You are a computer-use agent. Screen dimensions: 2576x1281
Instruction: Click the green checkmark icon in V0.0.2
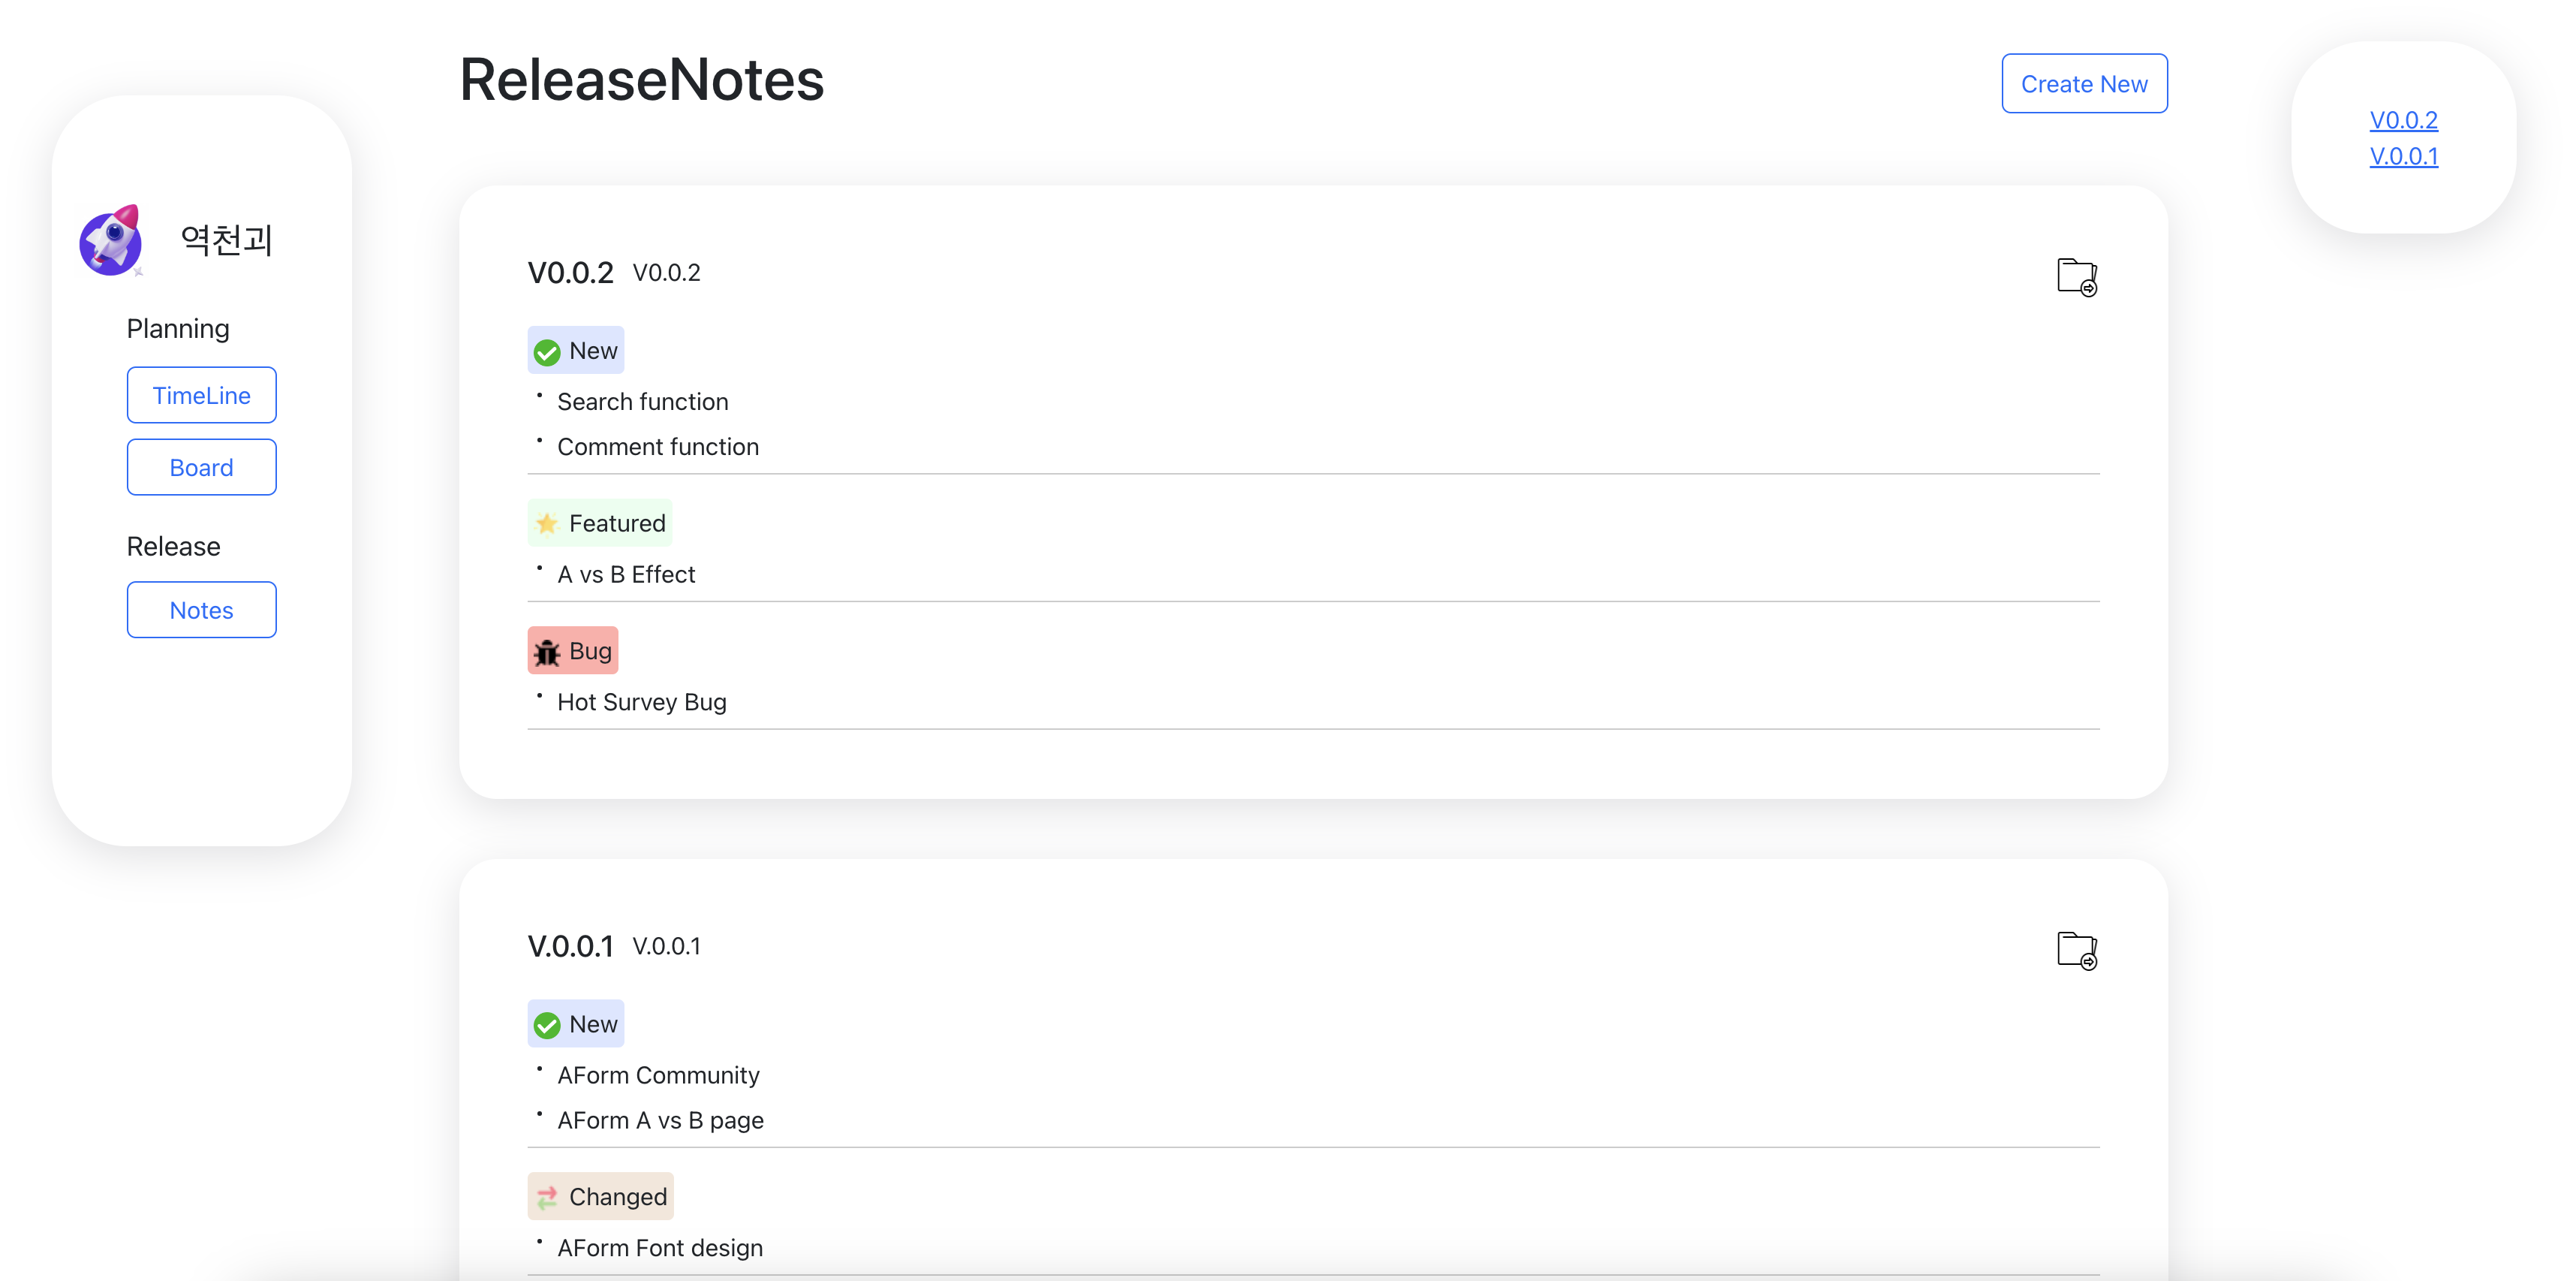coord(547,352)
